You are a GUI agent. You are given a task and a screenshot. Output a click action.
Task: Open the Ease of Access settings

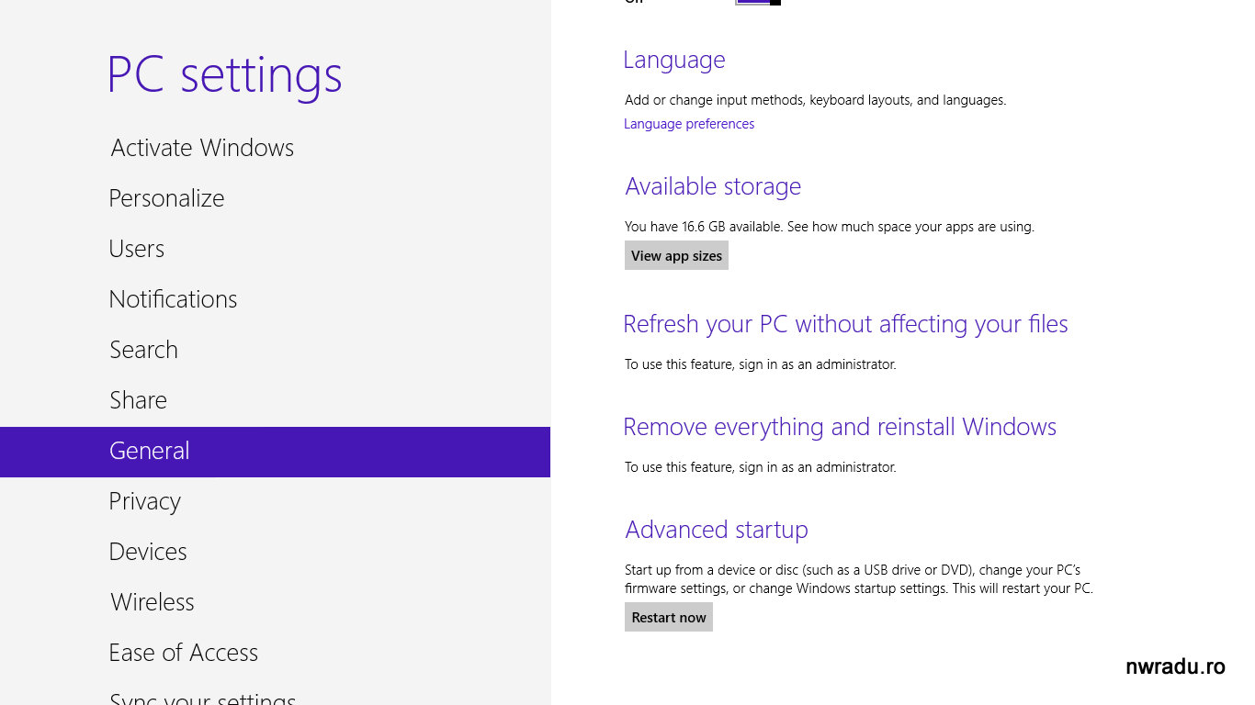183,653
